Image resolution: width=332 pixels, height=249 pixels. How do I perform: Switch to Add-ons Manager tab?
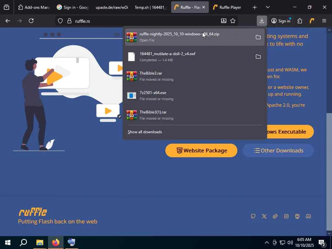coord(33,7)
